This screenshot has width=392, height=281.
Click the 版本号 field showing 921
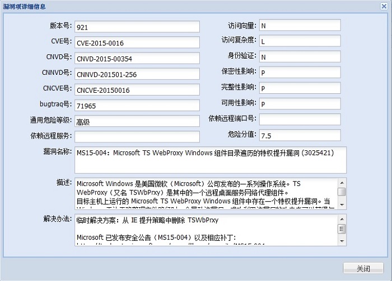(x=137, y=27)
